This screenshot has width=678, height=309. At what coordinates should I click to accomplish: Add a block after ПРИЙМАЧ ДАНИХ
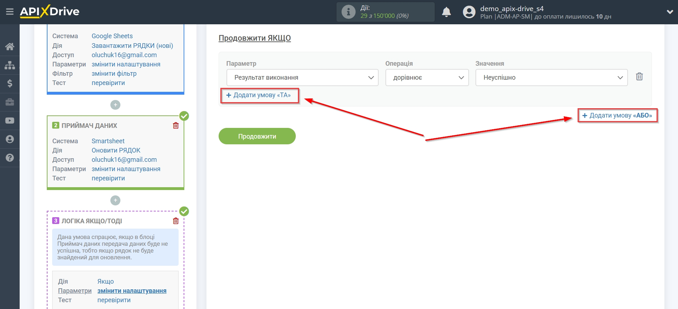coord(115,200)
